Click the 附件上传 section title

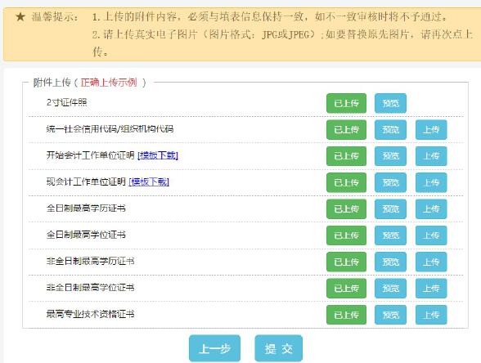[52, 83]
